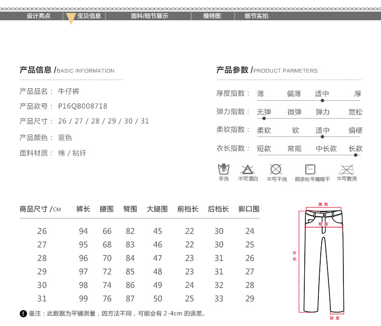Viewport: 381px width, 326px height.
Task: Open the 模特图 tab
Action: pyautogui.click(x=212, y=16)
